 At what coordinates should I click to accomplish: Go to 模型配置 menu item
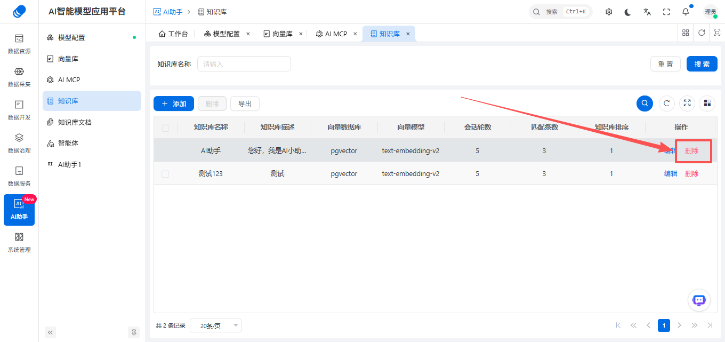[92, 37]
